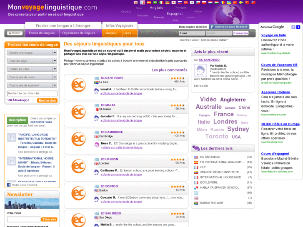Click the connectez-vous link
The width and height of the screenshot is (303, 227).
pos(41,122)
